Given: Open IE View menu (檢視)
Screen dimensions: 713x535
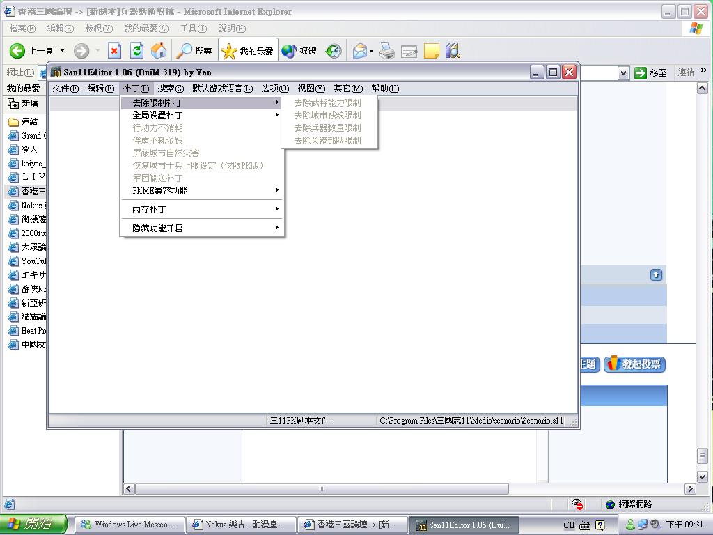Looking at the screenshot, I should coord(99,29).
